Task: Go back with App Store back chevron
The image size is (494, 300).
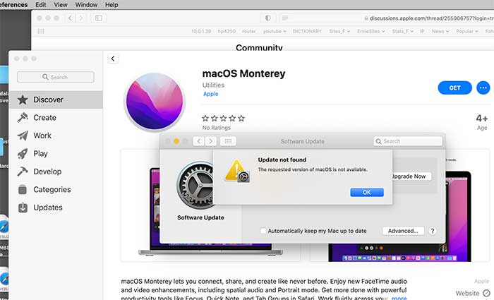Action: pos(113,59)
